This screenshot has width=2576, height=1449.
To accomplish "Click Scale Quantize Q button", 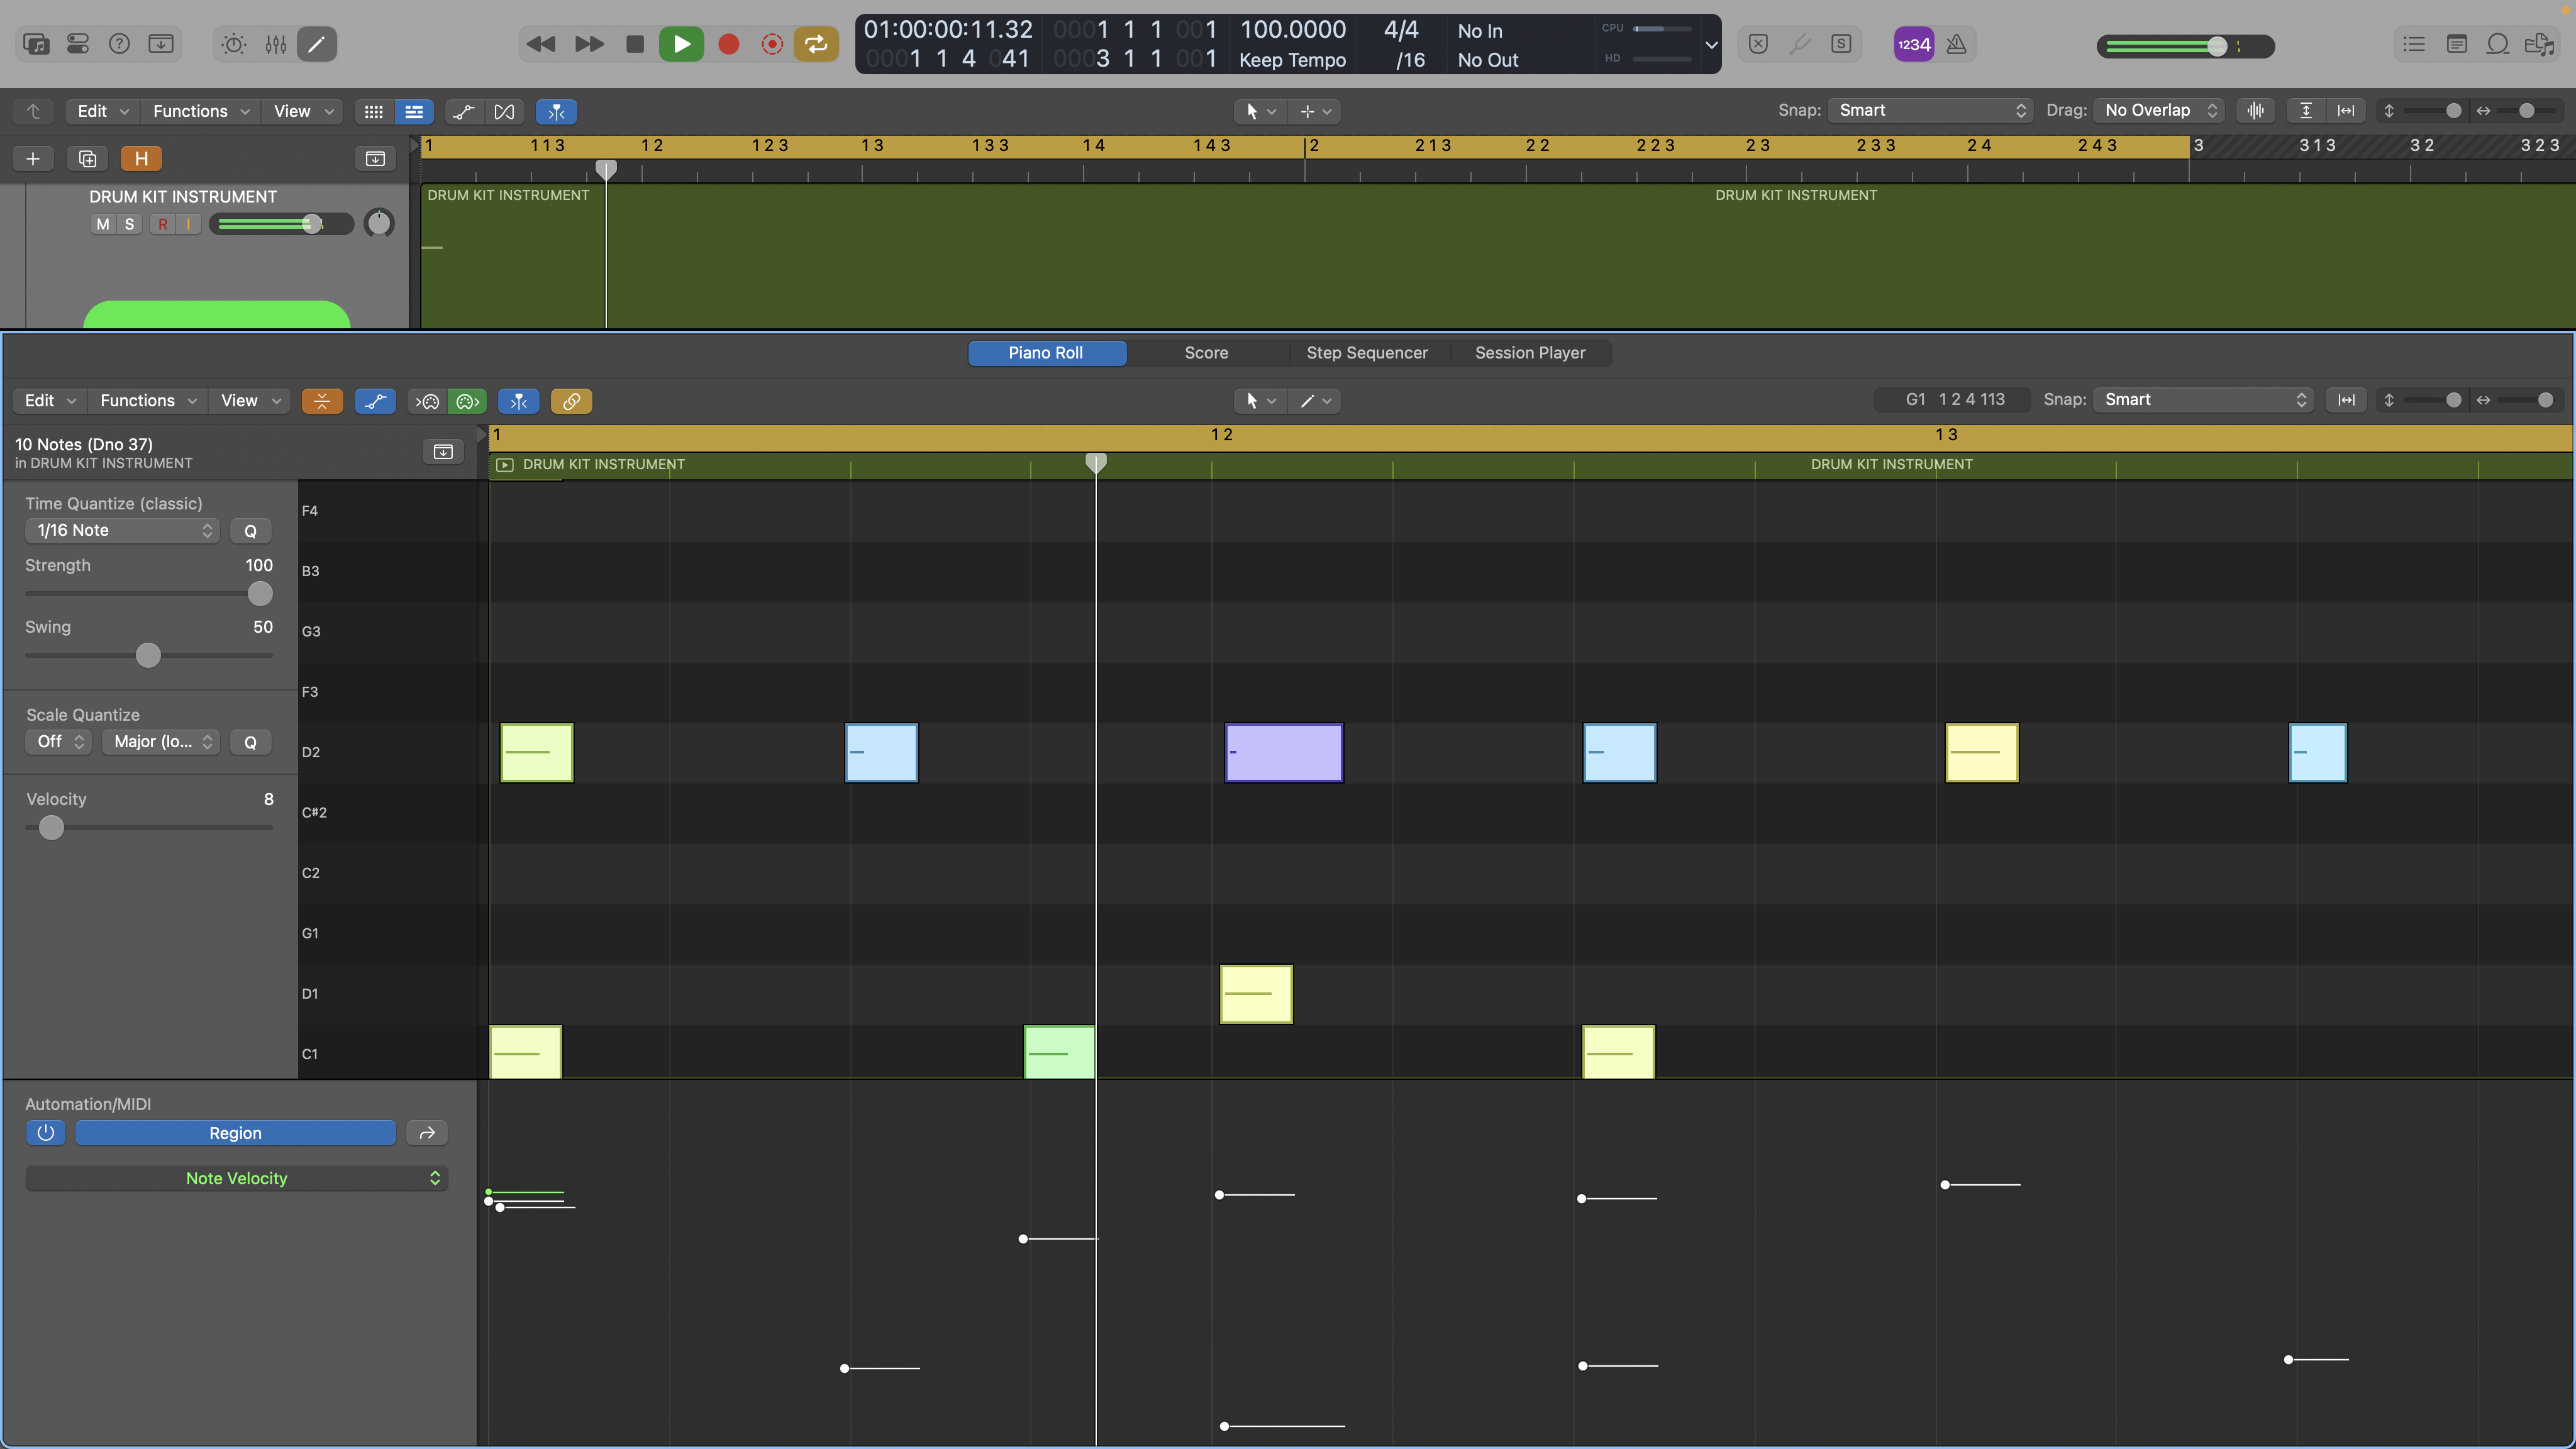I will point(250,741).
